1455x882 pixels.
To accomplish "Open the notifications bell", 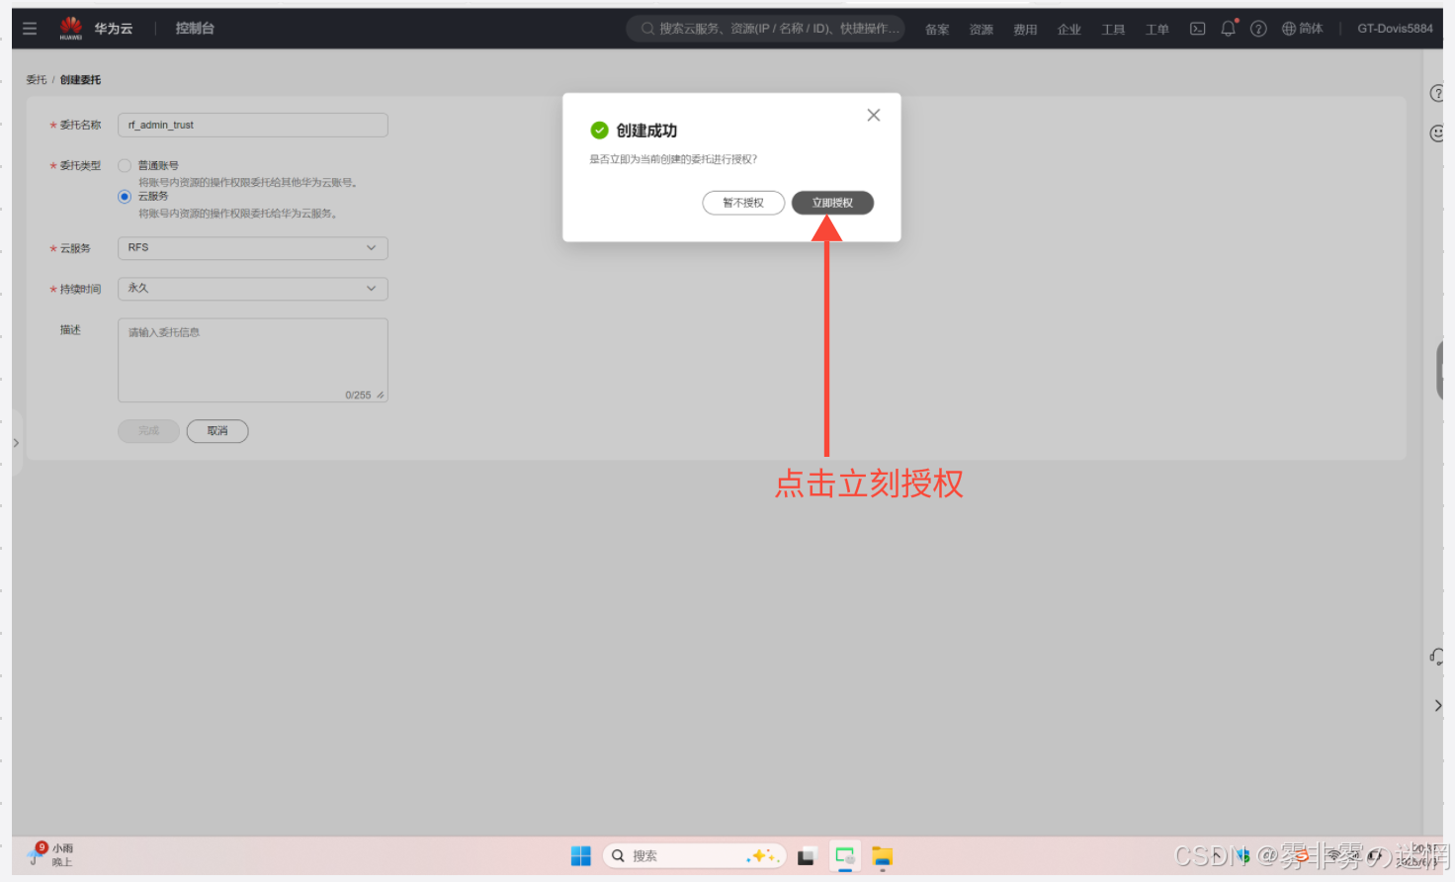I will point(1228,29).
